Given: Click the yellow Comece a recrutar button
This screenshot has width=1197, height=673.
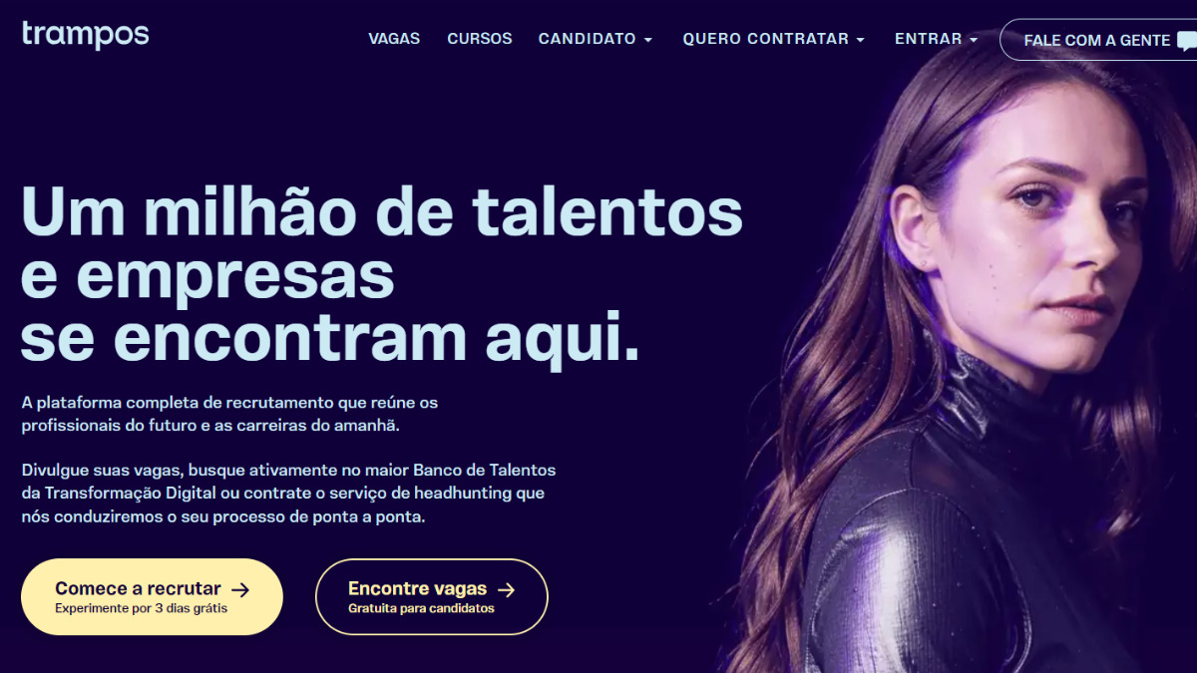Looking at the screenshot, I should pos(152,597).
